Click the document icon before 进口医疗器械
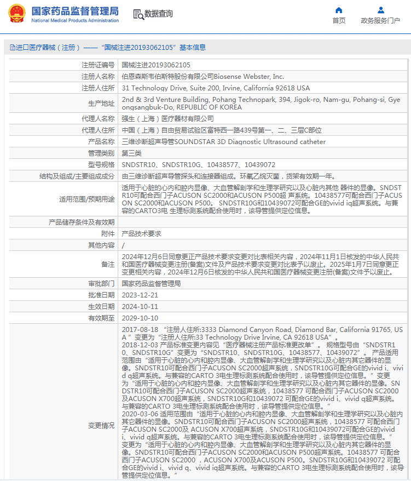Screen dimensions: 411x481 (12, 48)
